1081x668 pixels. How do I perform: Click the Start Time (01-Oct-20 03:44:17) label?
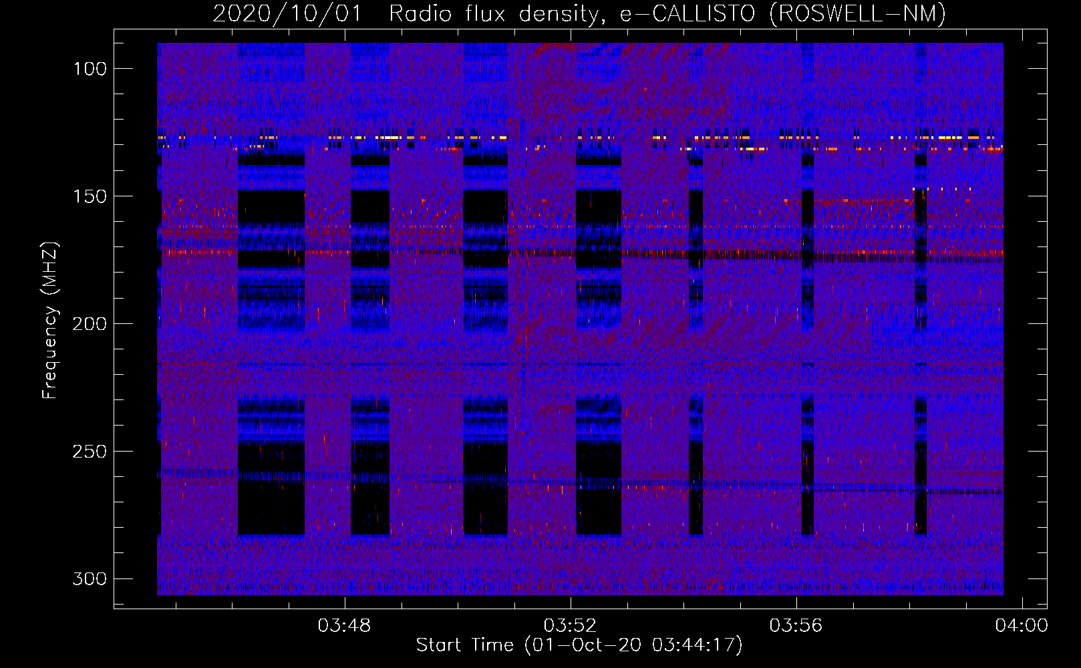(579, 645)
